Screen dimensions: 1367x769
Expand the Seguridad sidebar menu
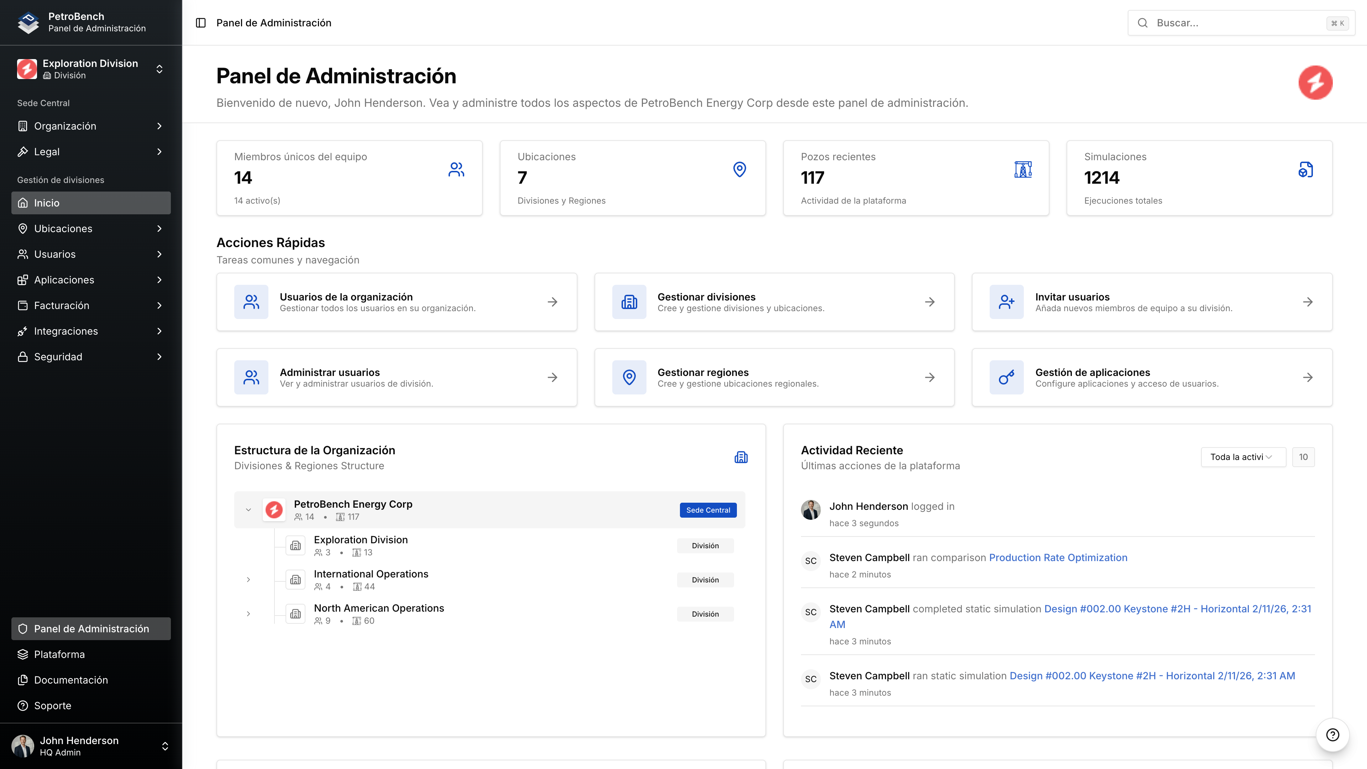pyautogui.click(x=91, y=357)
